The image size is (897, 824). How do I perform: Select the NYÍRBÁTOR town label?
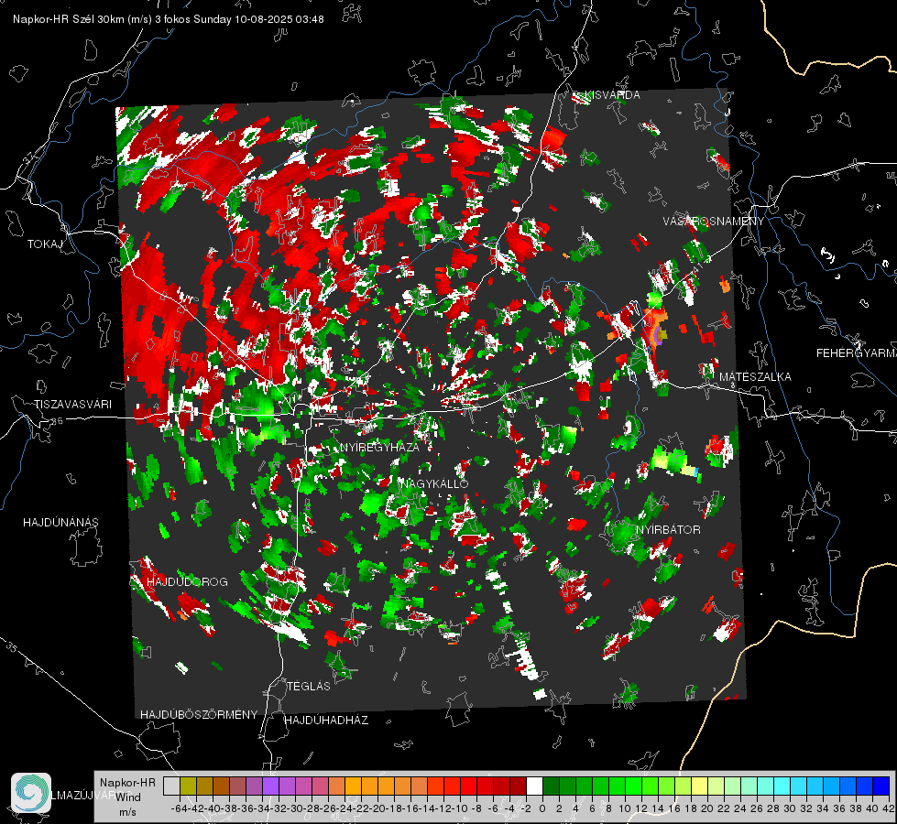pyautogui.click(x=668, y=530)
